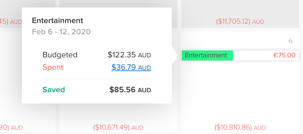The height and width of the screenshot is (134, 303).
Task: Click the ($10,671.49) AUD balance
Action: (x=118, y=127)
